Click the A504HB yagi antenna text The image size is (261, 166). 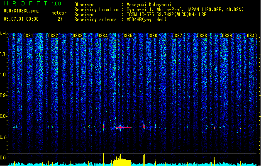pos(146,20)
